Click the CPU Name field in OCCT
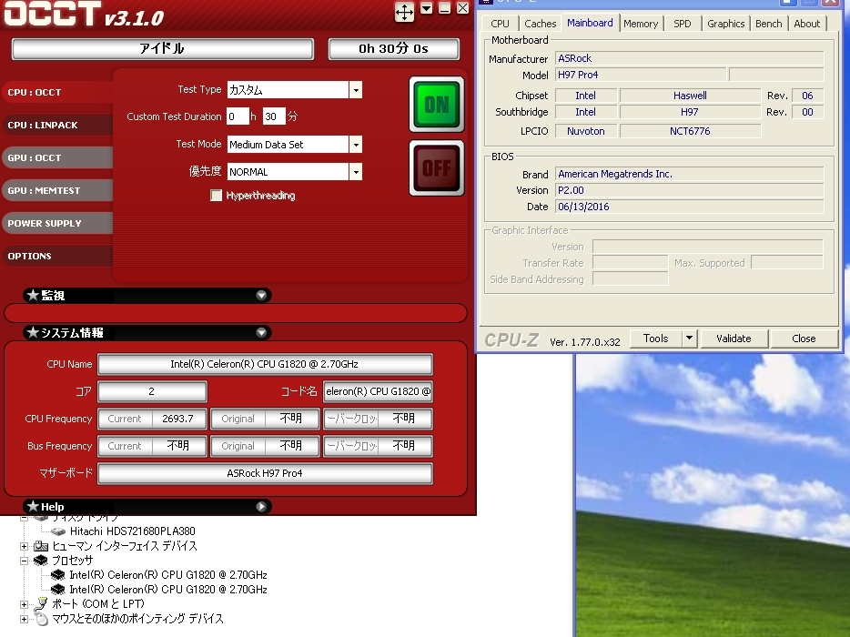Screen dimensions: 850x637 (x=265, y=364)
